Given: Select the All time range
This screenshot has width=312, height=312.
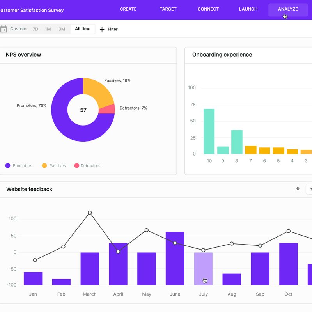Looking at the screenshot, I should tap(82, 29).
